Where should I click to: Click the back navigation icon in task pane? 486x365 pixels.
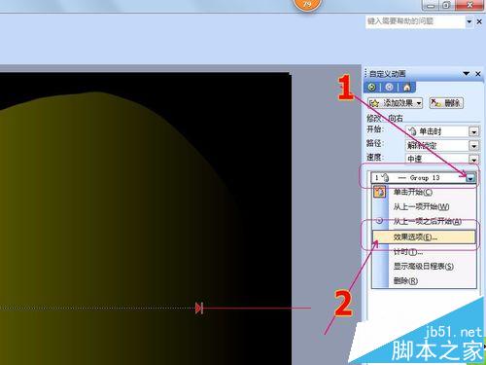coord(372,87)
